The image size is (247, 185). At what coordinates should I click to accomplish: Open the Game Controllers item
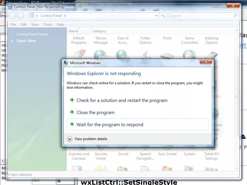click(190, 40)
